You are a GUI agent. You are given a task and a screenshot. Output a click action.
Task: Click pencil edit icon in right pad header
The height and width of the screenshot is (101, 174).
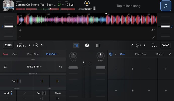[x=170, y=54]
